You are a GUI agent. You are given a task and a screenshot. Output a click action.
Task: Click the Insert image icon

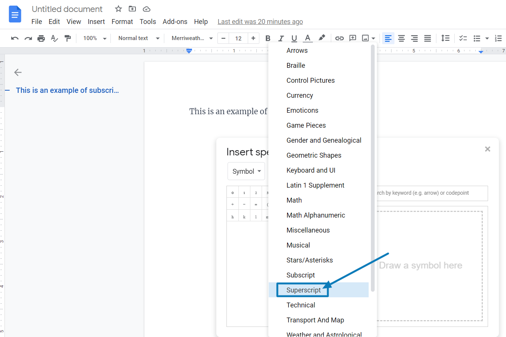click(x=365, y=38)
